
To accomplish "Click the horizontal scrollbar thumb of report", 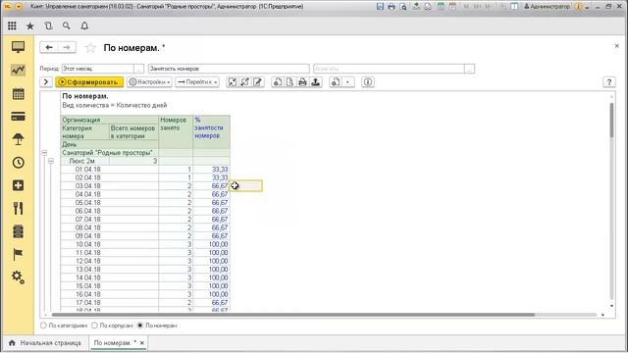I will [293, 315].
